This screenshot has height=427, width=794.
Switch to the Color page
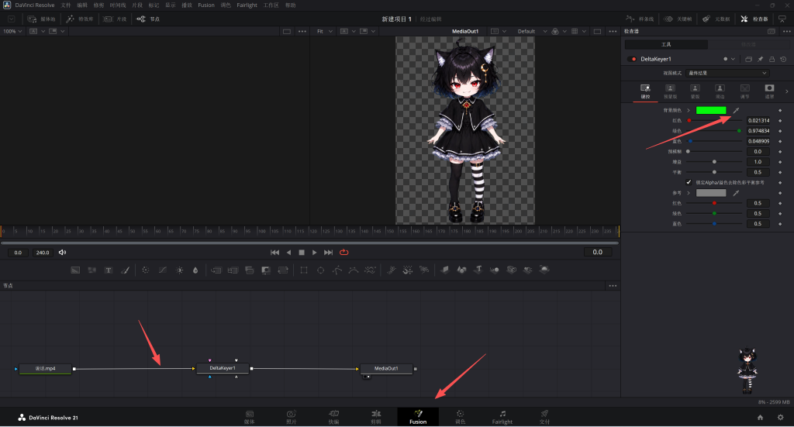click(x=460, y=418)
